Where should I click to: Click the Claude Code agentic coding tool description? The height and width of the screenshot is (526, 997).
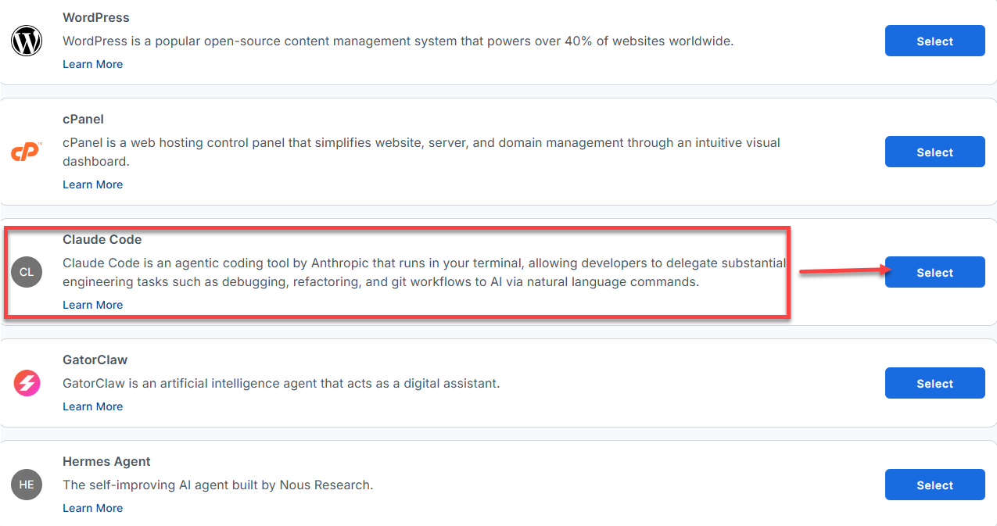tap(425, 272)
